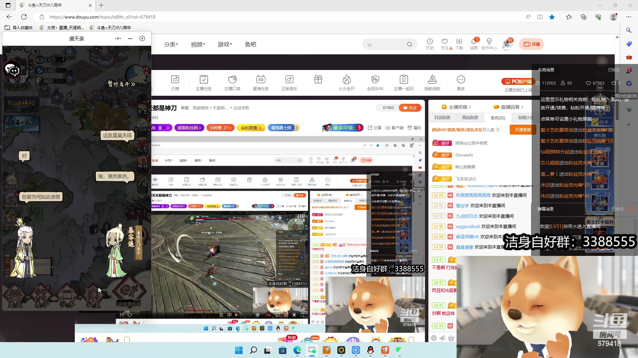Open QQ penguin from taskbar
This screenshot has width=638, height=358.
(x=370, y=350)
